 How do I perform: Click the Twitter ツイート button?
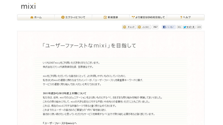pos(189,27)
